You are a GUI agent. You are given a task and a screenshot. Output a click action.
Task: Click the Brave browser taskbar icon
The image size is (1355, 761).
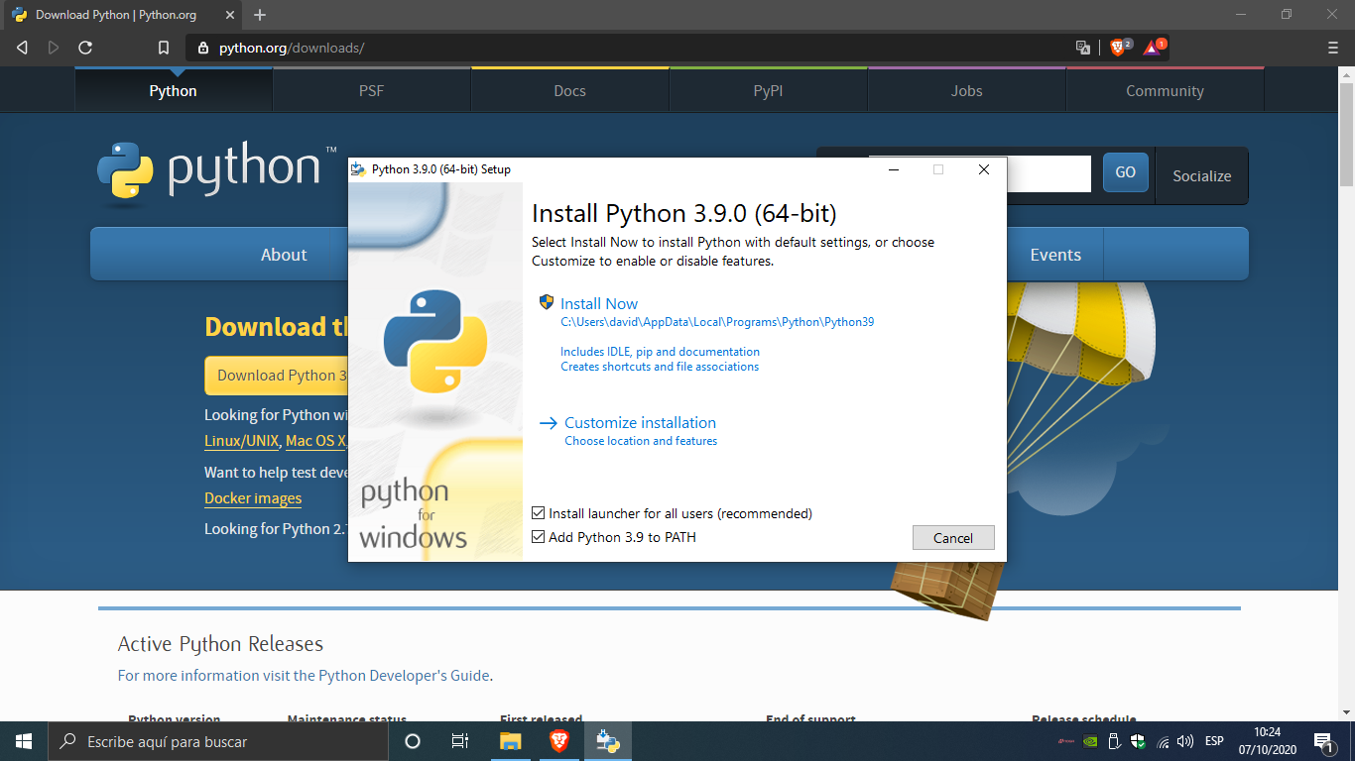tap(559, 741)
